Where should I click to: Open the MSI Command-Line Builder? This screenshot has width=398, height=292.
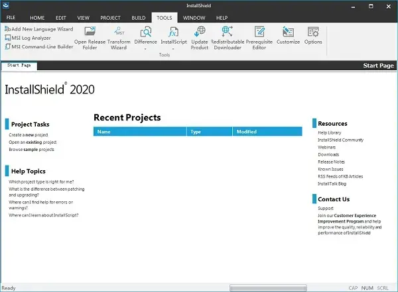pos(38,46)
